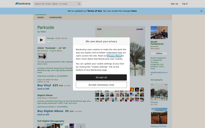The height and width of the screenshot is (128, 205).
Task: Open the Hibiki artist link under title
Action: (43, 32)
